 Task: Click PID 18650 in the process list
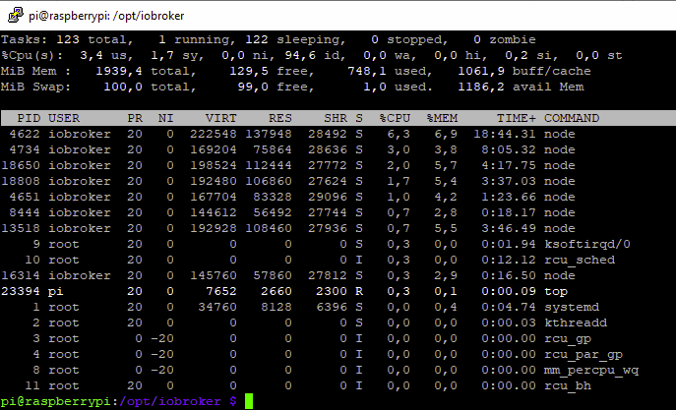[x=21, y=165]
